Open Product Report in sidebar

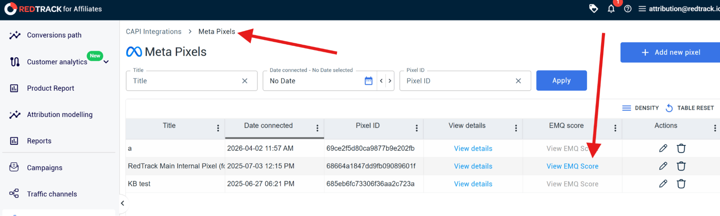click(51, 88)
